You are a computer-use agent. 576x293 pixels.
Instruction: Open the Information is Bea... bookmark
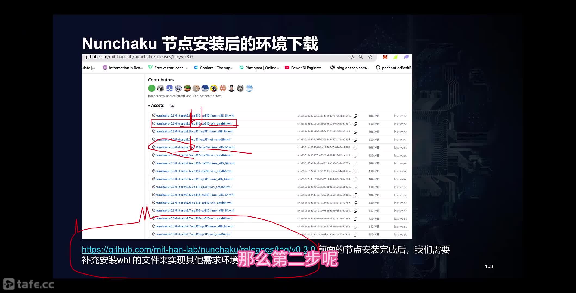[123, 68]
